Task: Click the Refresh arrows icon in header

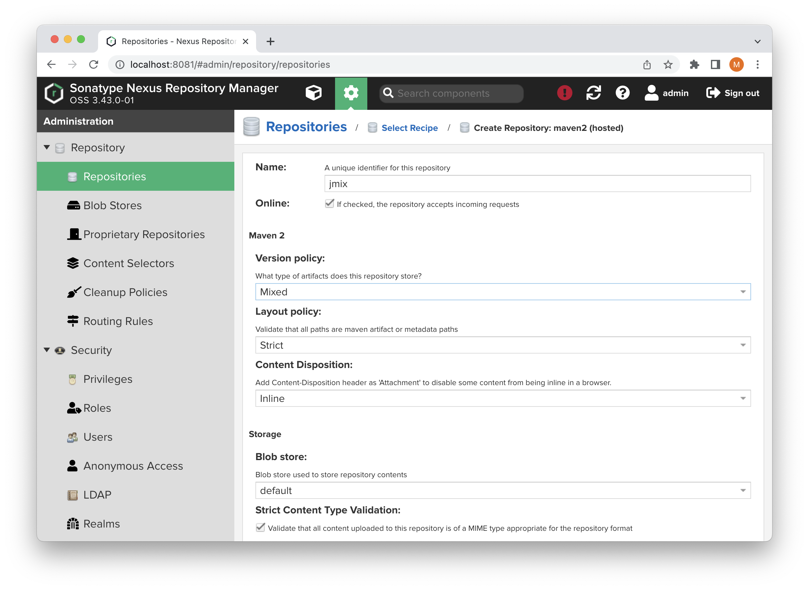Action: tap(593, 93)
